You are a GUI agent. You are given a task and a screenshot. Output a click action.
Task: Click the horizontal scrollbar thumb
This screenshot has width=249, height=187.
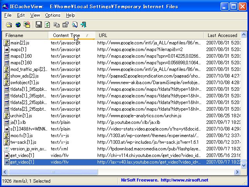[x=53, y=172]
